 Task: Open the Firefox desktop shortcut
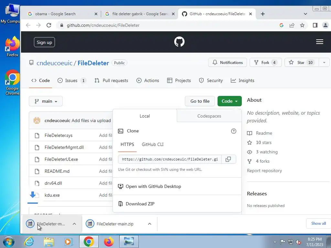tap(12, 46)
